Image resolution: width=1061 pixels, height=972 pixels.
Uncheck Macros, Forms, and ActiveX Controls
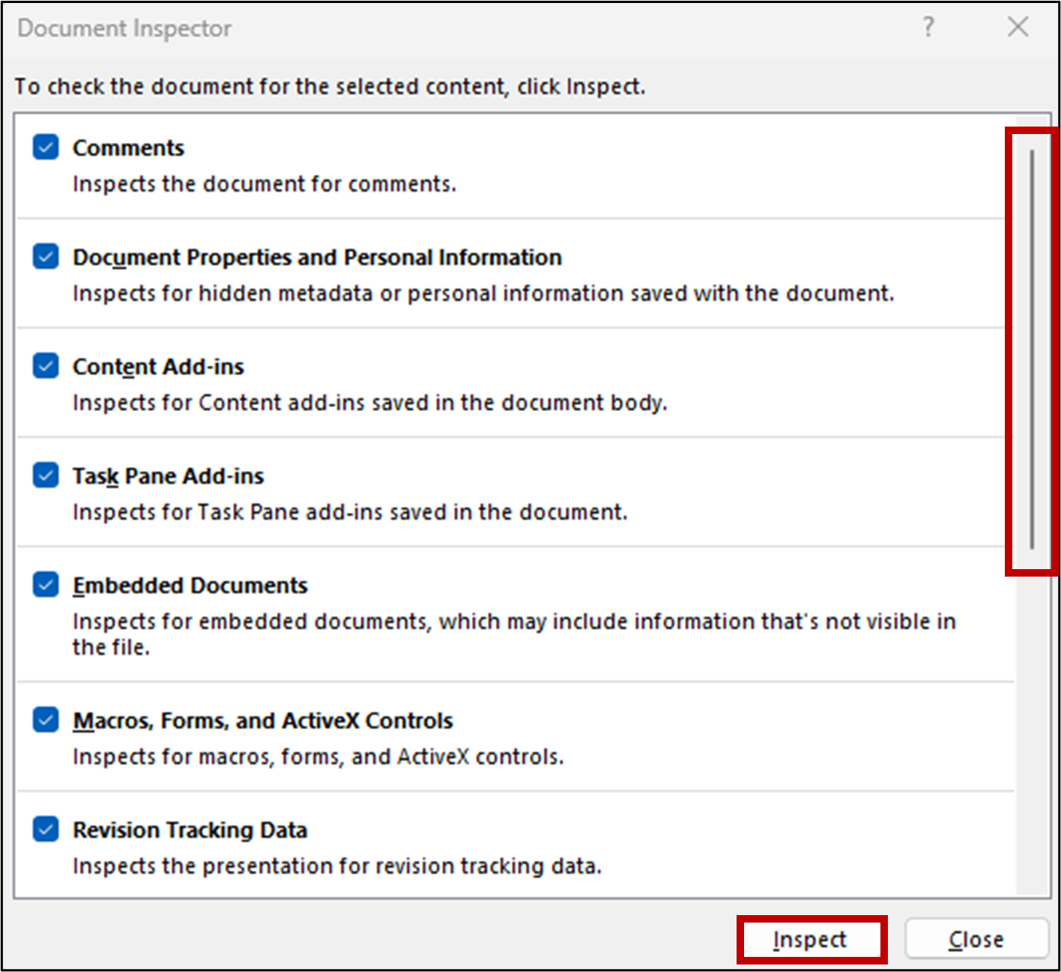(x=46, y=720)
